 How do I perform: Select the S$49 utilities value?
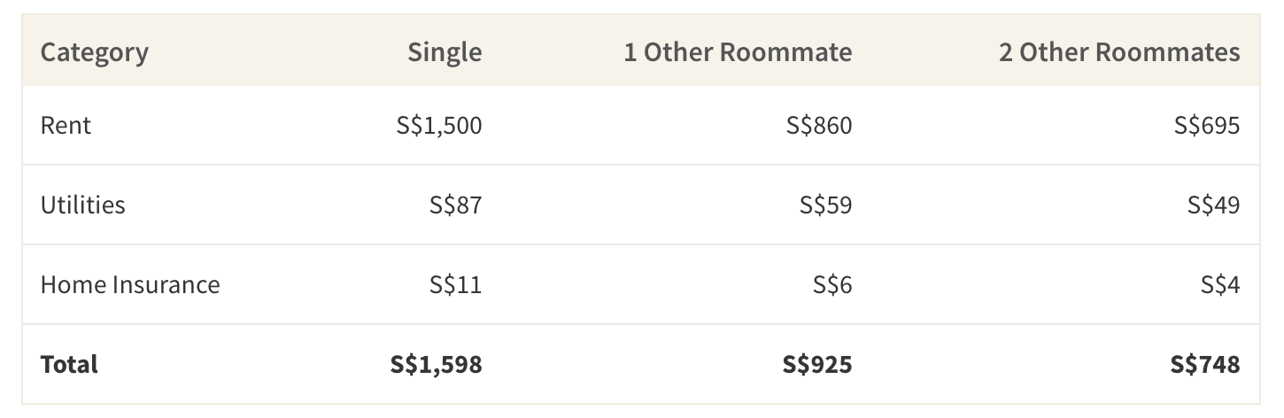(x=1214, y=205)
